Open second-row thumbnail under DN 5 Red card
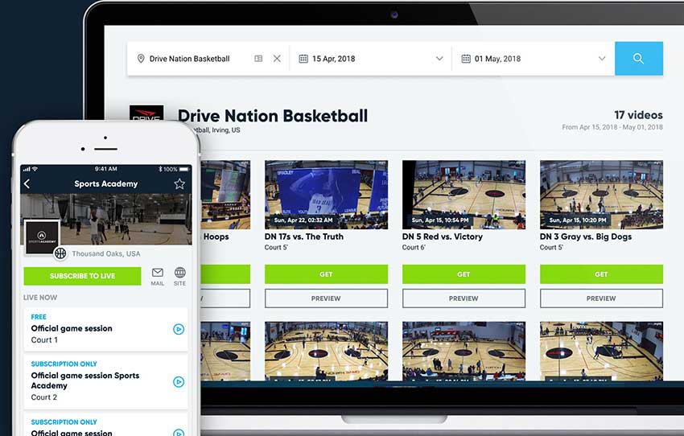The height and width of the screenshot is (436, 684). pos(464,352)
